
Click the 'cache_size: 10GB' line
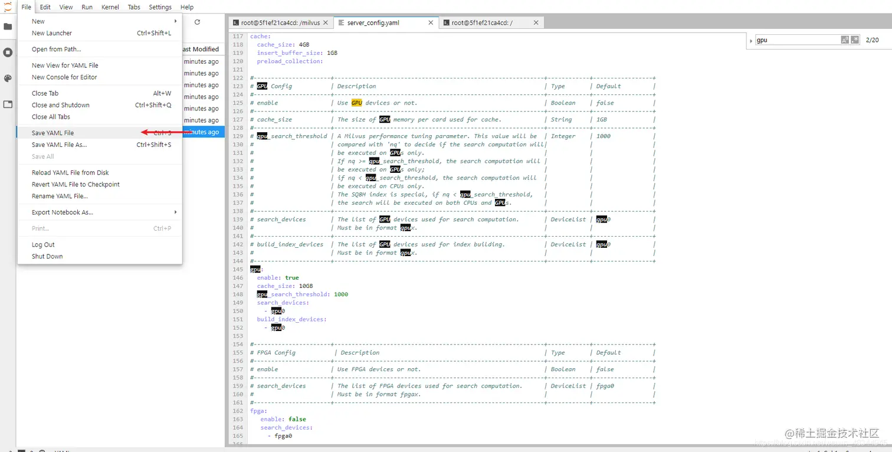[x=285, y=286]
